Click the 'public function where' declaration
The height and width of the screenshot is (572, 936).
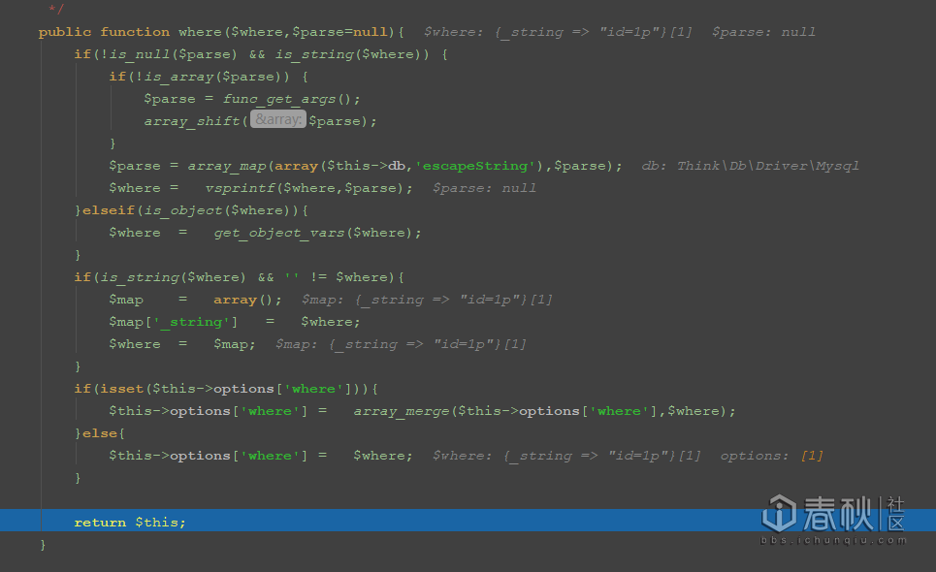point(130,32)
